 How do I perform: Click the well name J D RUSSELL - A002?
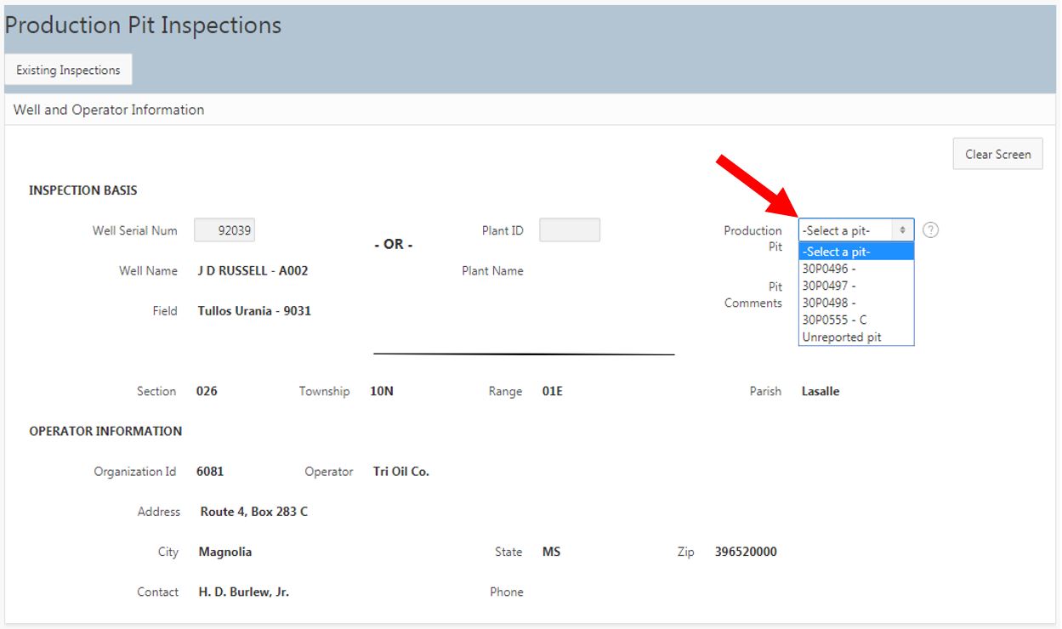point(253,271)
